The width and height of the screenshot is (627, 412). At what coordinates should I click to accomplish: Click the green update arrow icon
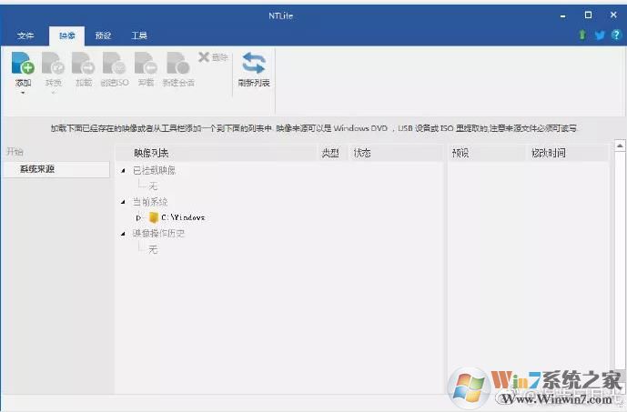(582, 35)
